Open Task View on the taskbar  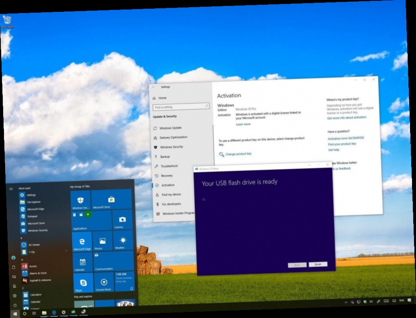pos(34,313)
